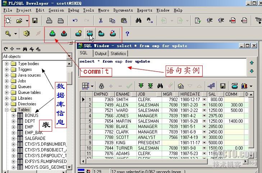This screenshot has height=173, width=262.
Task: Click the object browser refresh icon
Action: [6, 49]
